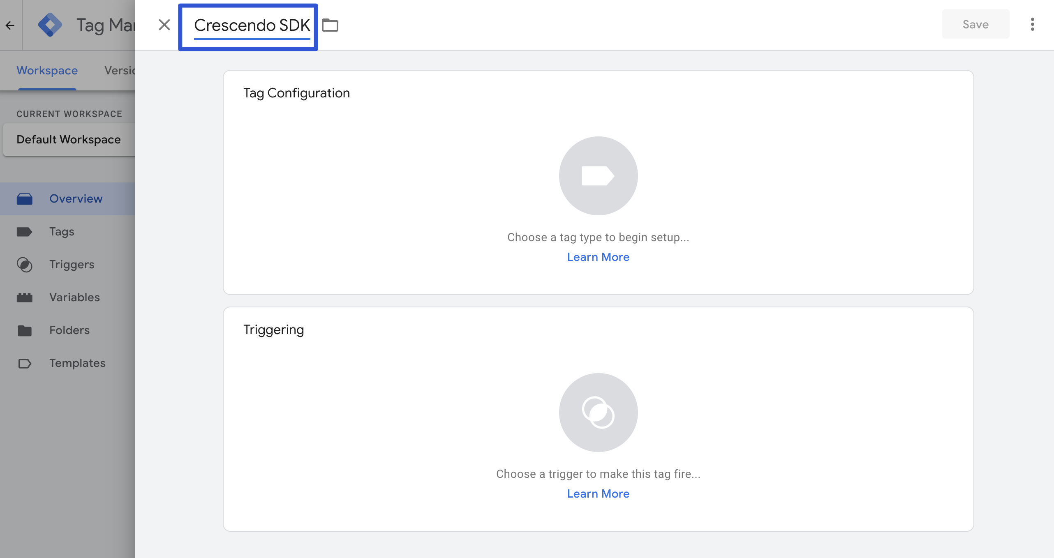The height and width of the screenshot is (558, 1054).
Task: Click the trigger placeholder circle icon
Action: tap(598, 413)
